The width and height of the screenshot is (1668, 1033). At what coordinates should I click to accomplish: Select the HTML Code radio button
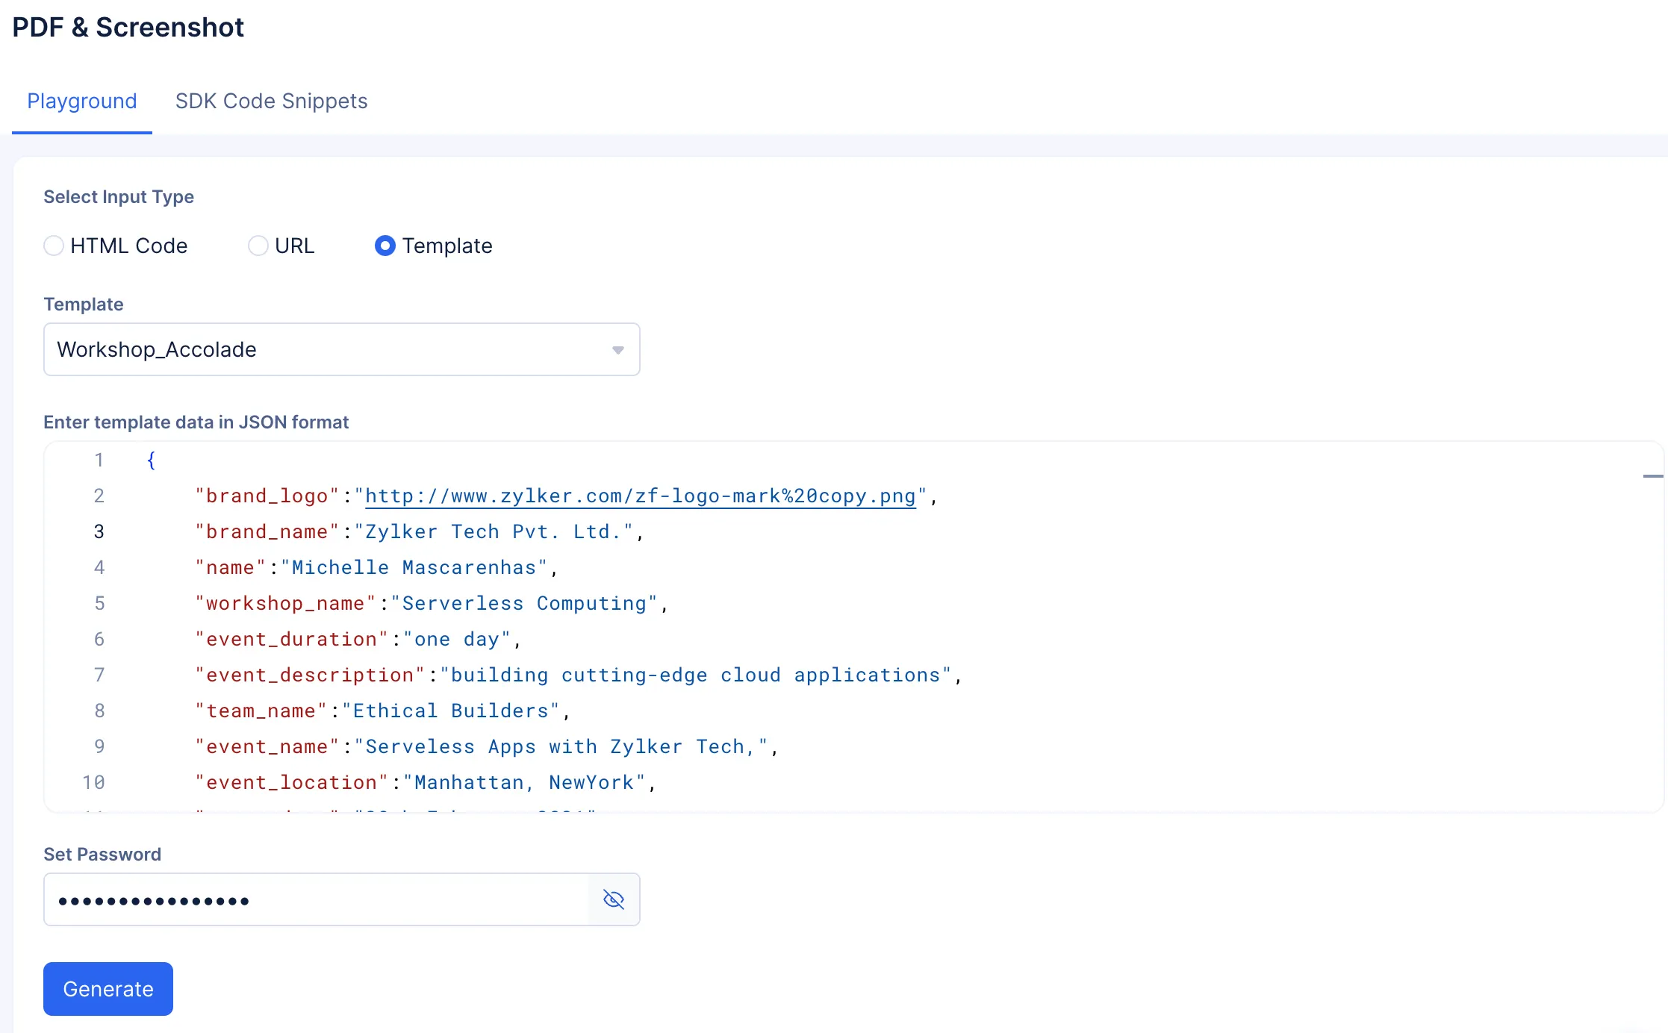pos(54,246)
